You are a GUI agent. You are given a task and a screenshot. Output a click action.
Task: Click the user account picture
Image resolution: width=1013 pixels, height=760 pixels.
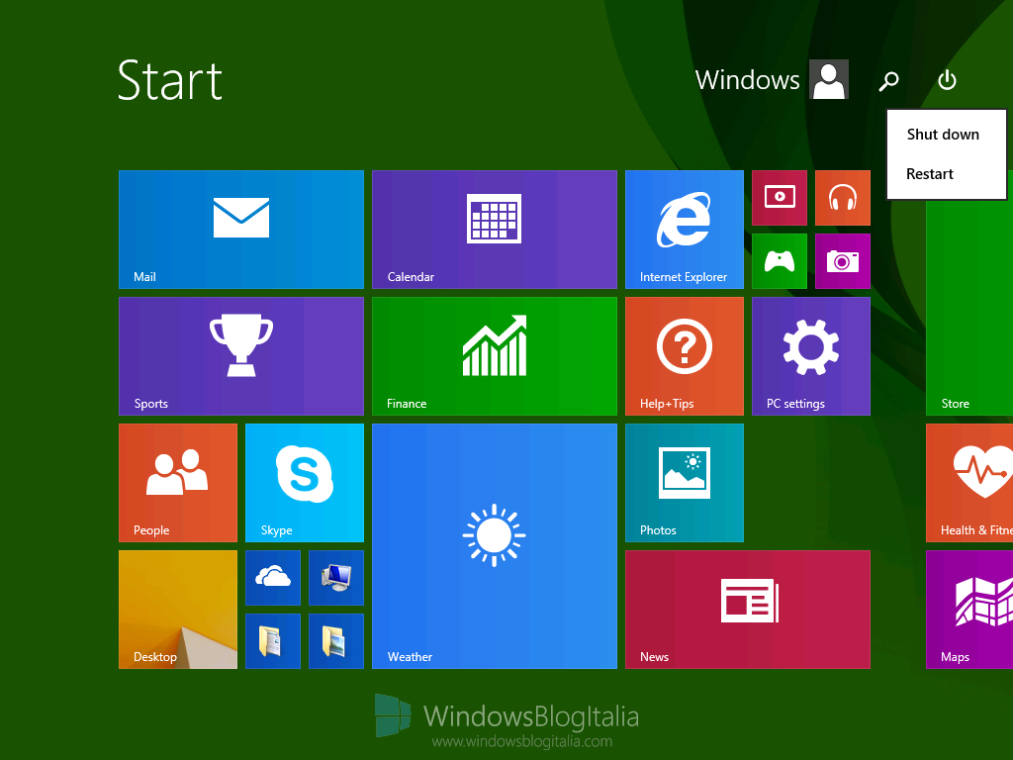[x=829, y=79]
